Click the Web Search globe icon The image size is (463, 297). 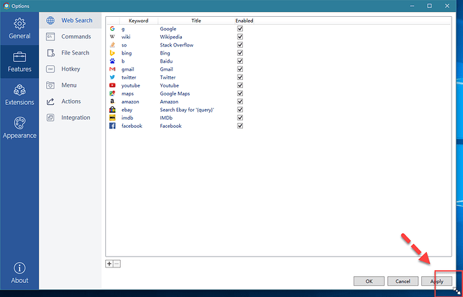click(x=50, y=20)
